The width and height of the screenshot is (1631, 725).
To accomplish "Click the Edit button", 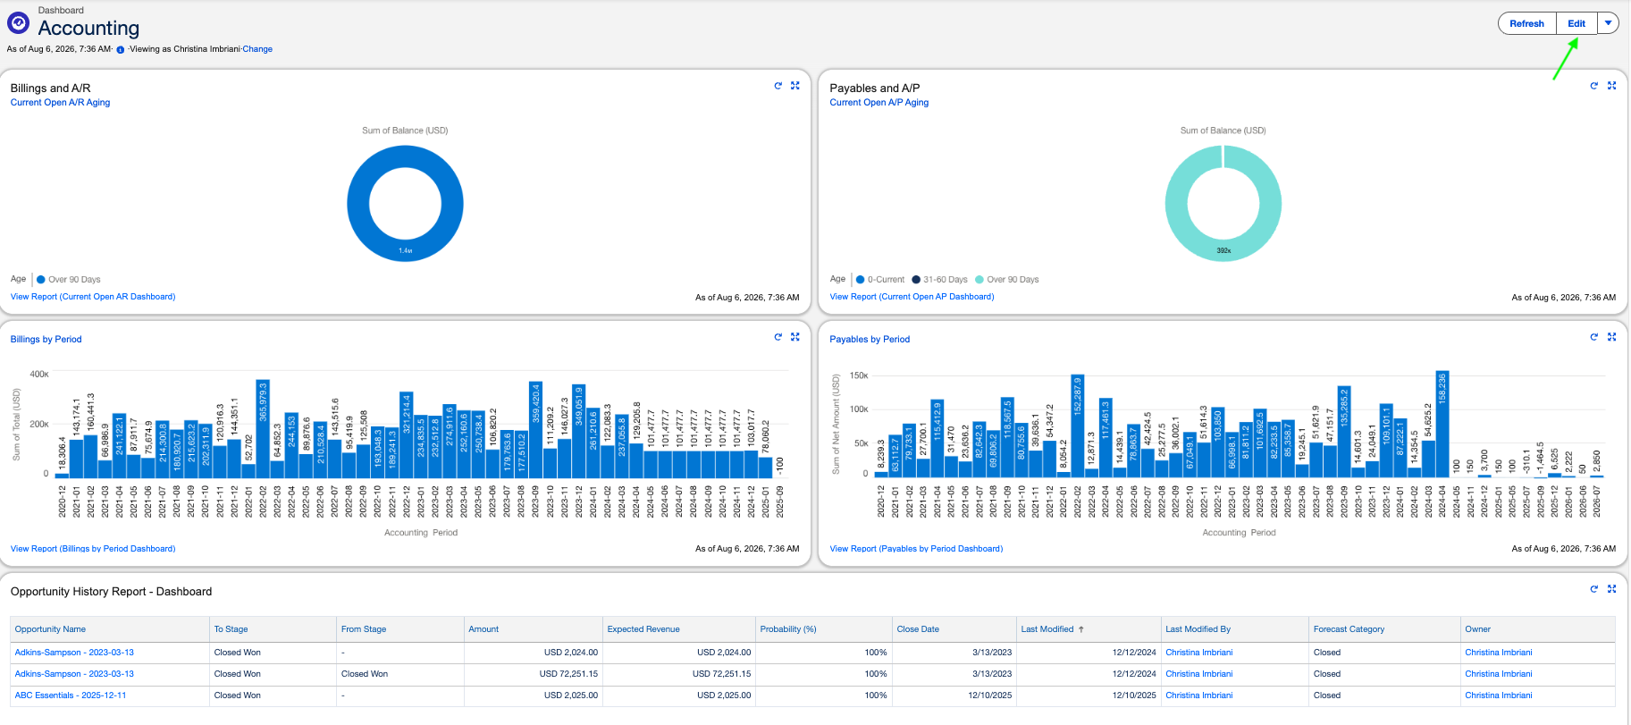I will click(x=1576, y=23).
